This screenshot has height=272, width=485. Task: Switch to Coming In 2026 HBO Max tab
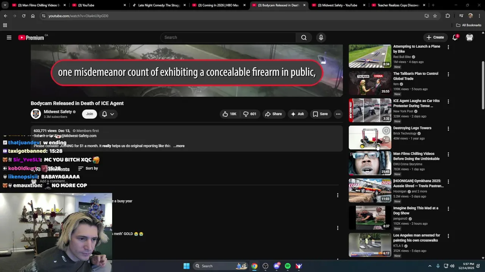(219, 5)
